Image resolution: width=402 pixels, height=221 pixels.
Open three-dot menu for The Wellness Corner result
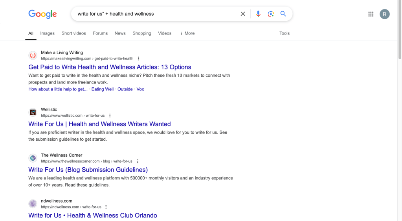click(138, 161)
